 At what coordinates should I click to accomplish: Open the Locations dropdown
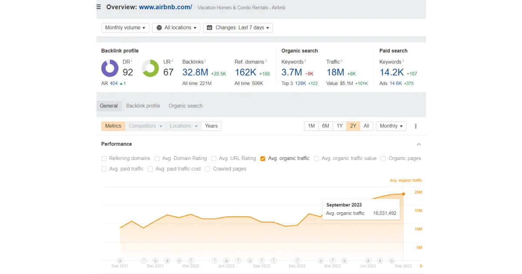184,126
